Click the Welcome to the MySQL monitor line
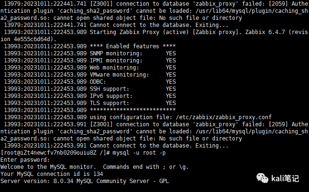The image size is (309, 192). click(94, 167)
